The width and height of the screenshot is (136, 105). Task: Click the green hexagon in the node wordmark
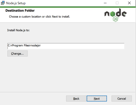113,14
